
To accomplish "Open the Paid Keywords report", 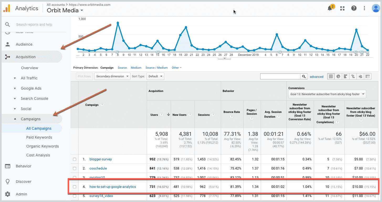I will pyautogui.click(x=39, y=137).
